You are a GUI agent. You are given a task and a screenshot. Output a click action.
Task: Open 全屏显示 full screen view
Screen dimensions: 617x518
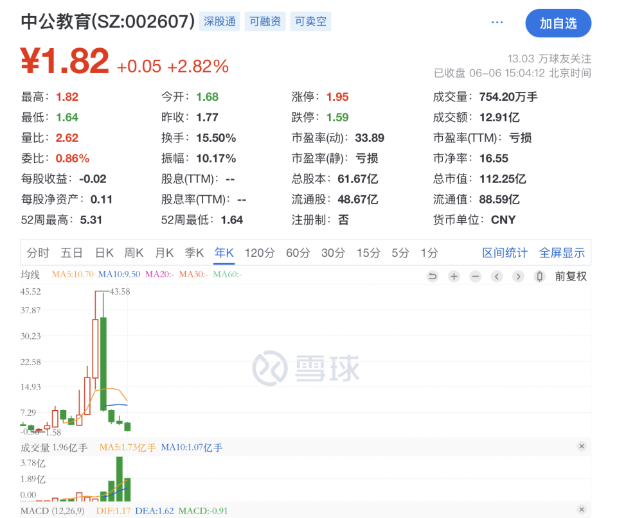tap(562, 253)
